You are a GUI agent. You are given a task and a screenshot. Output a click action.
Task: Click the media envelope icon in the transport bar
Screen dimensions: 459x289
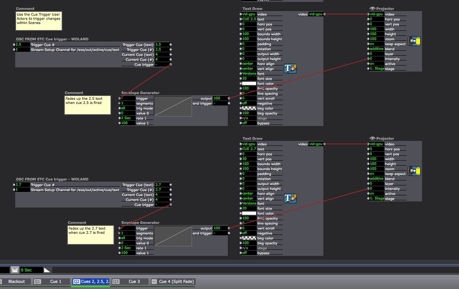14,270
